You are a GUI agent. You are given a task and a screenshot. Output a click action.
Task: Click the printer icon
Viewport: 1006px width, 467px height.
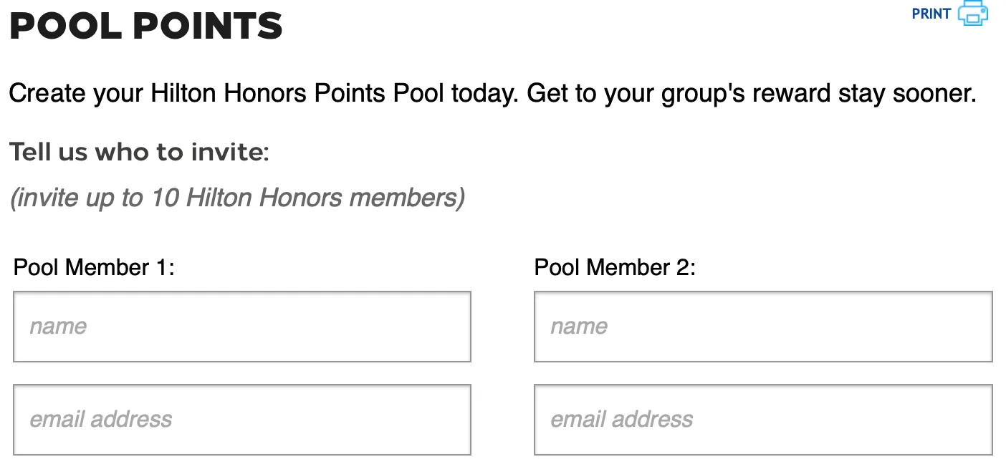[973, 14]
